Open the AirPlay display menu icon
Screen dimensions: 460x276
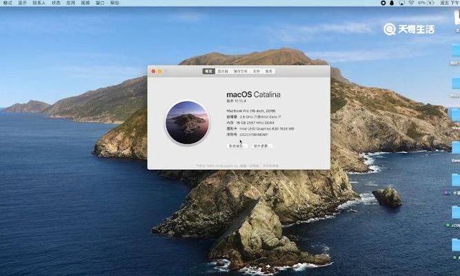click(401, 3)
